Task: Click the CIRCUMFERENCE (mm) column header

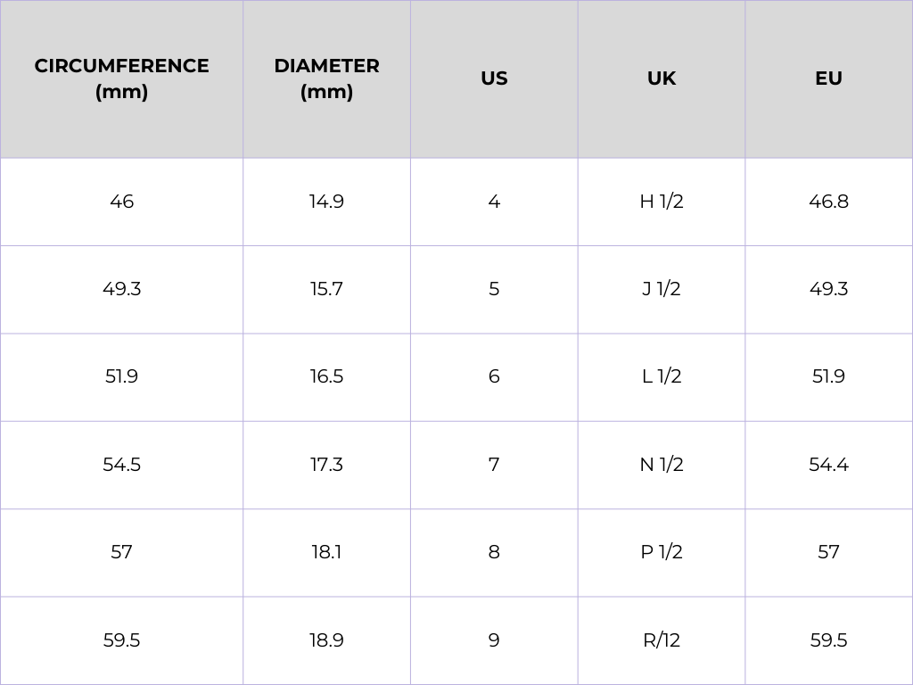Action: [121, 78]
